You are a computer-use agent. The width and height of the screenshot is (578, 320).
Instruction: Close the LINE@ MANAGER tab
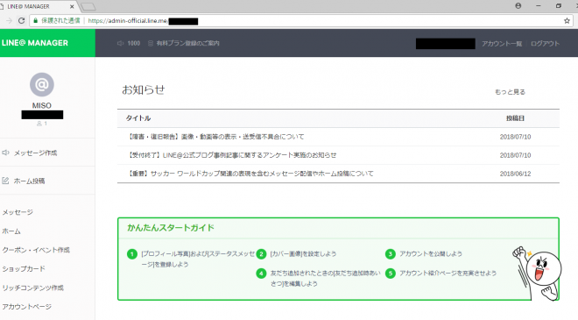[x=72, y=6]
